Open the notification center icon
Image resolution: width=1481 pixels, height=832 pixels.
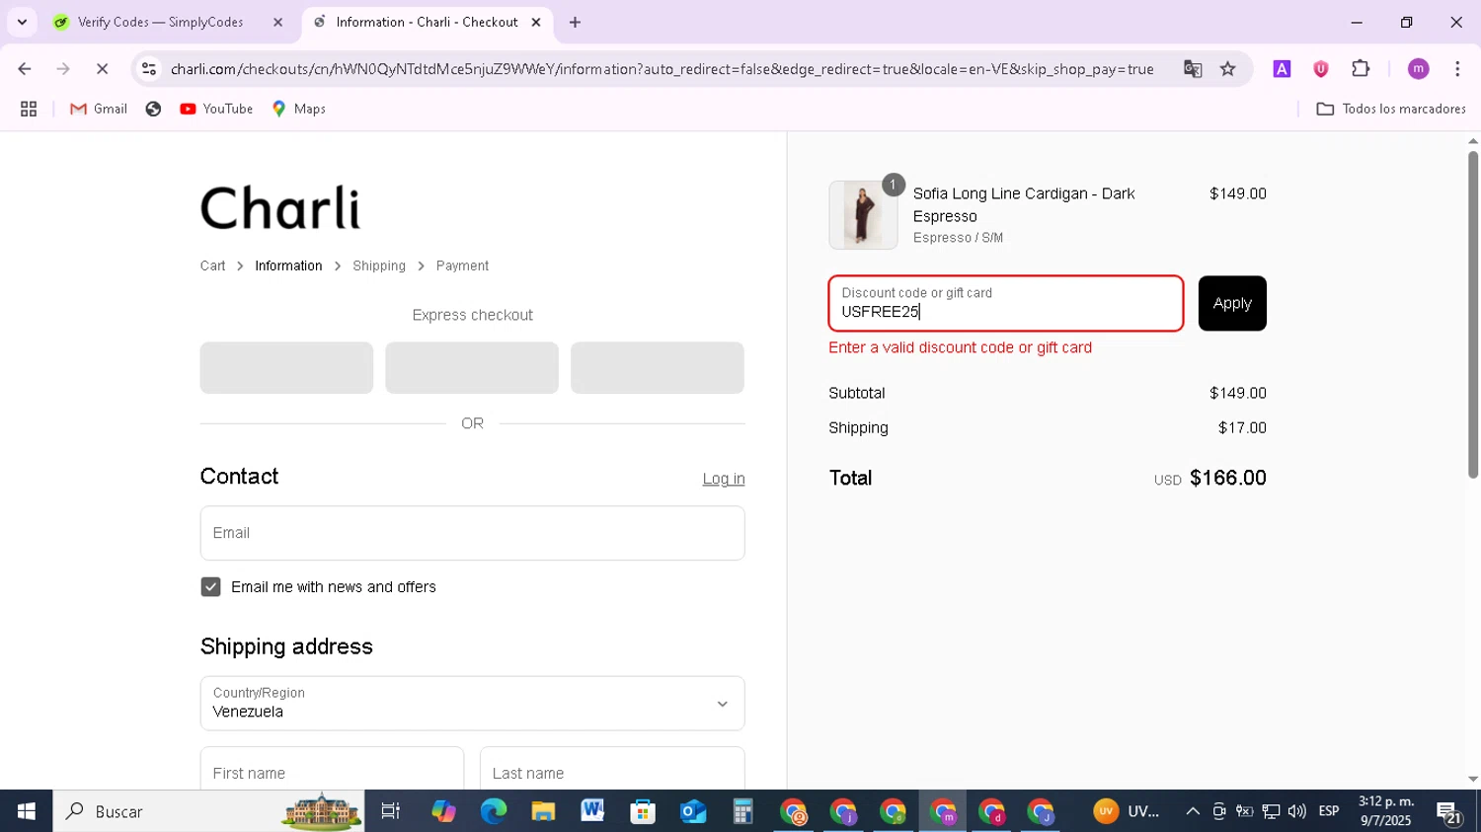(x=1449, y=812)
